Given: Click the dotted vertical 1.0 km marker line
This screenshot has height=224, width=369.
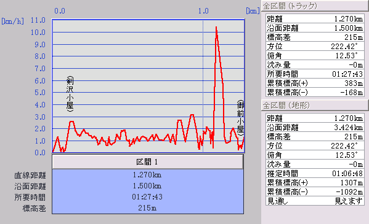Looking at the screenshot, I should click(203, 86).
